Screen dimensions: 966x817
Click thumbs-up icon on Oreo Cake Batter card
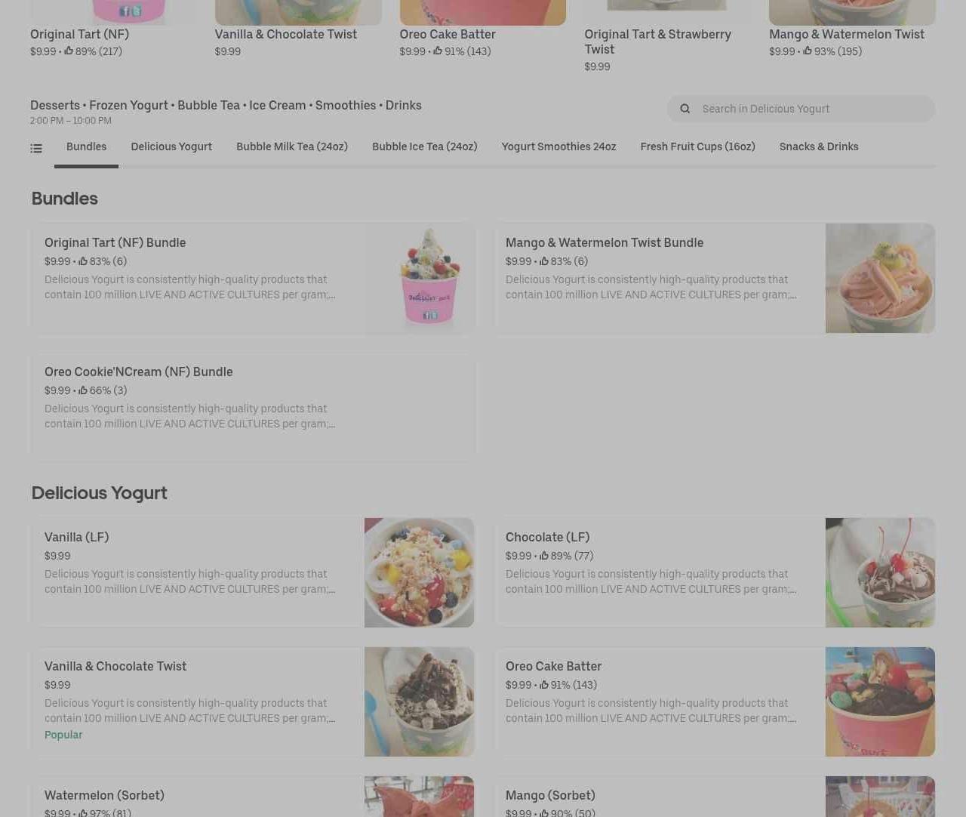click(x=544, y=685)
